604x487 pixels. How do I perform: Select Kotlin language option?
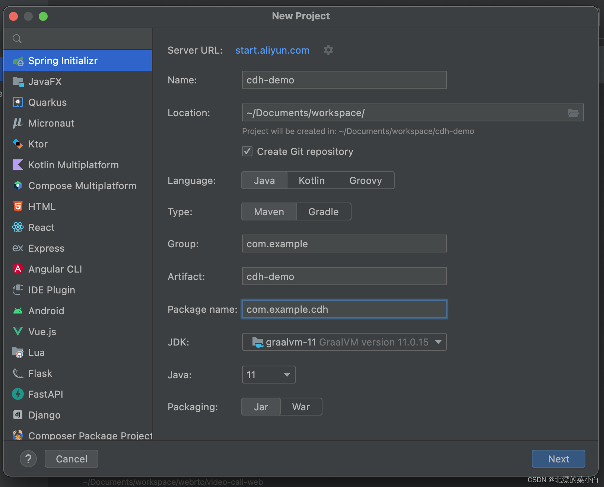pyautogui.click(x=312, y=180)
